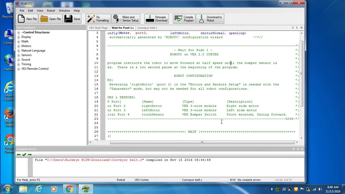
Task: Expand the VEX Remote Control tree node
Action: tap(19, 69)
